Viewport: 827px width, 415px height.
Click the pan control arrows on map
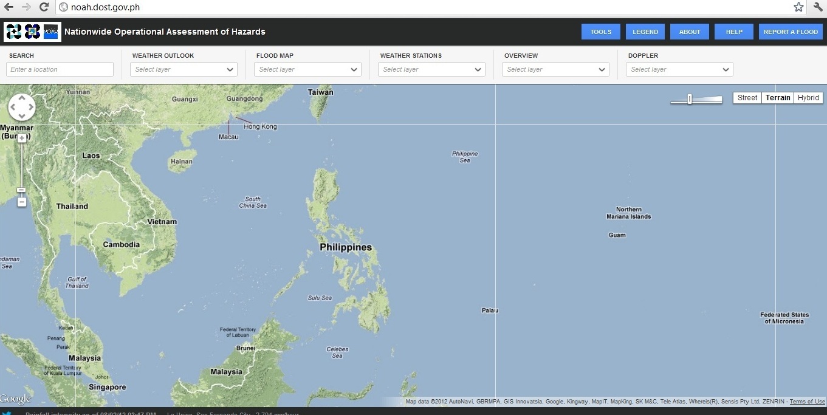coord(22,106)
